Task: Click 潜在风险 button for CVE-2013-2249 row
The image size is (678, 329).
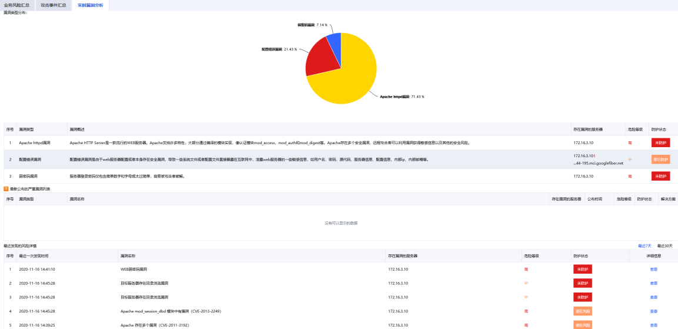Action: (582, 311)
